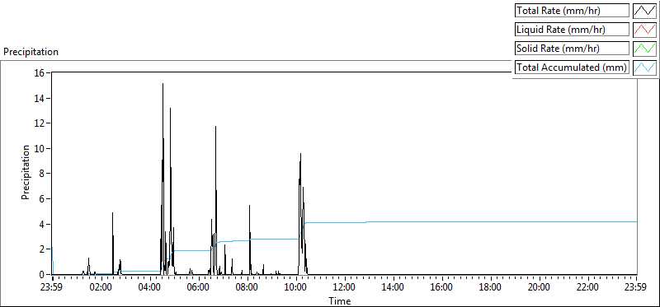The height and width of the screenshot is (307, 660).
Task: Click the 16:00 x-axis tick label
Action: click(x=442, y=288)
